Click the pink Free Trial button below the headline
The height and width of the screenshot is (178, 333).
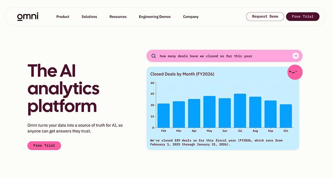[44, 145]
